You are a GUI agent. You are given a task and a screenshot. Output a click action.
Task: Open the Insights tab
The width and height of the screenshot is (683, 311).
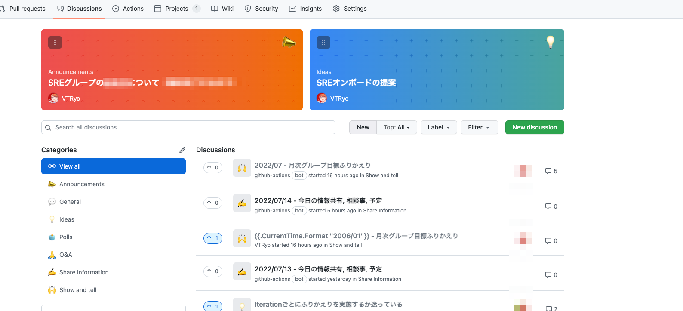coord(305,9)
